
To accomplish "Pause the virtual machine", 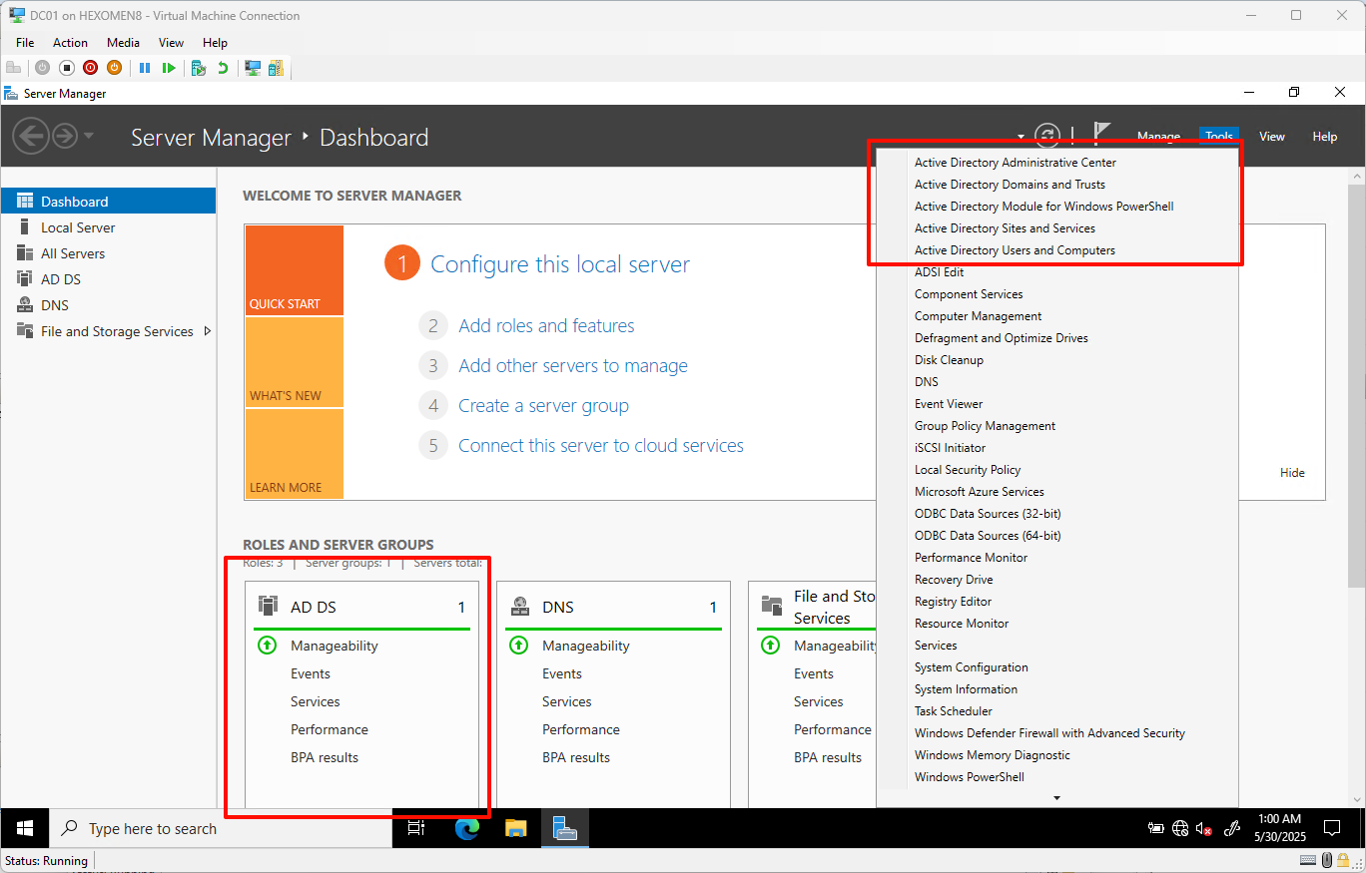I will [x=145, y=68].
